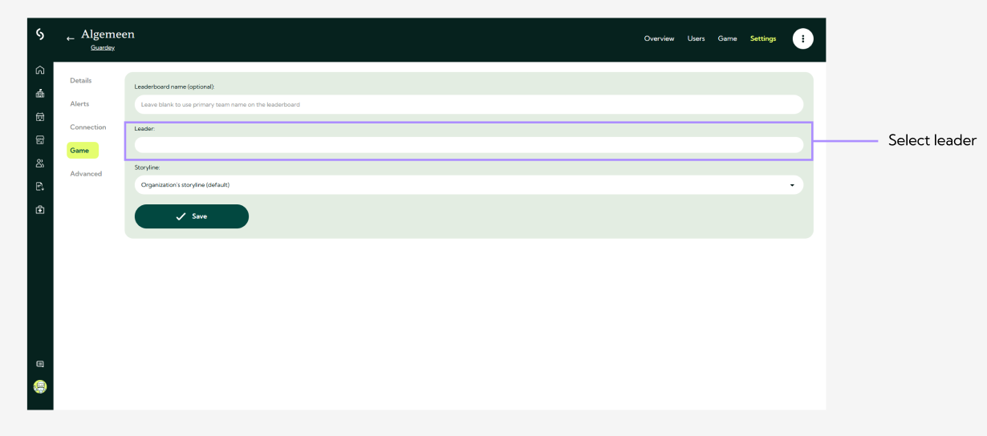Open the Leader selection field
This screenshot has width=987, height=436.
[x=469, y=145]
